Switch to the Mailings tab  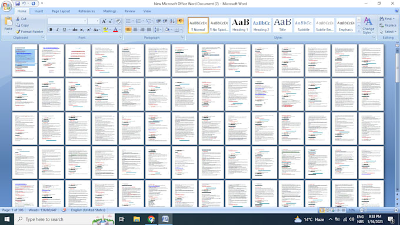109,11
